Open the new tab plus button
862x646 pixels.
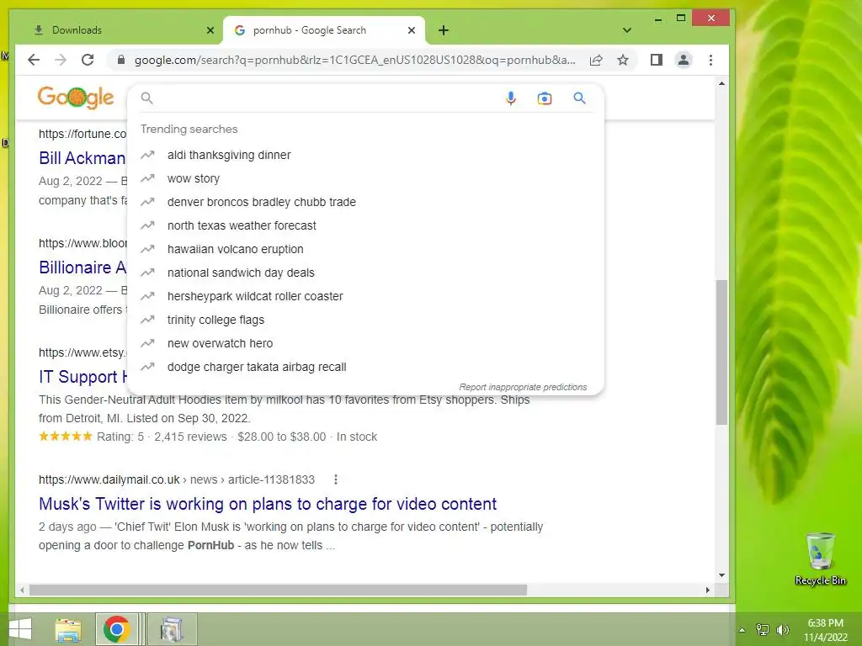click(444, 30)
